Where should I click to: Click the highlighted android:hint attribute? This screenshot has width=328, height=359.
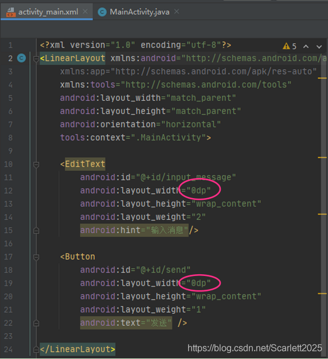134,230
